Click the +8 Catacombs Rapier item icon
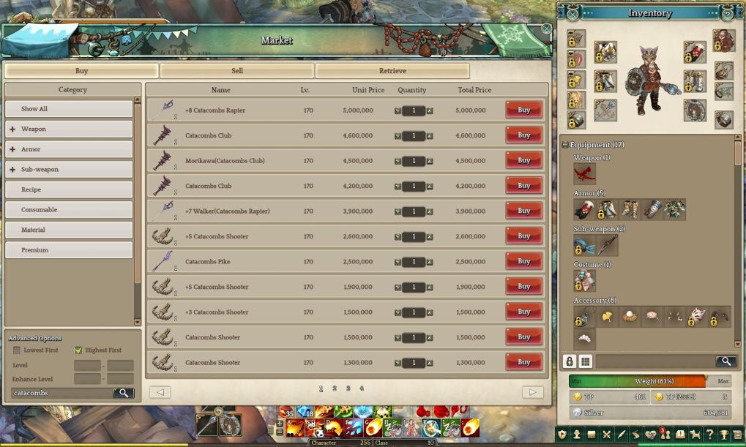Viewport: 746px width, 447px height. [163, 110]
